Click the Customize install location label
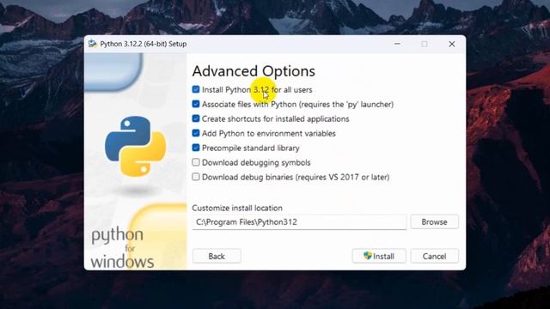The height and width of the screenshot is (309, 550). (237, 208)
